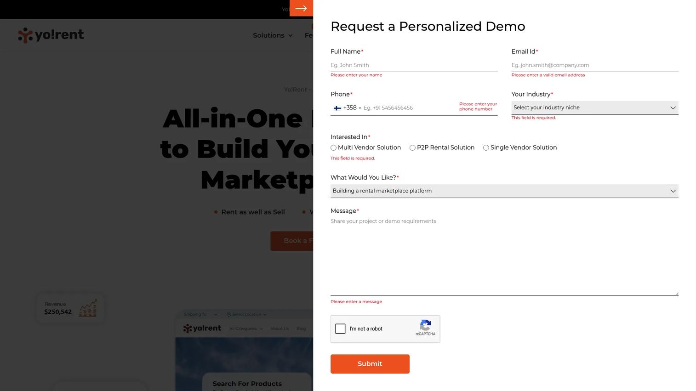Click the 'Please enter your name' error text
The height and width of the screenshot is (391, 696).
click(x=356, y=75)
